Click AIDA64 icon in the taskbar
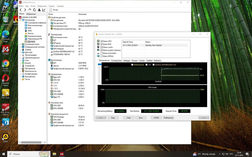This screenshot has height=157, width=252. tap(62, 154)
